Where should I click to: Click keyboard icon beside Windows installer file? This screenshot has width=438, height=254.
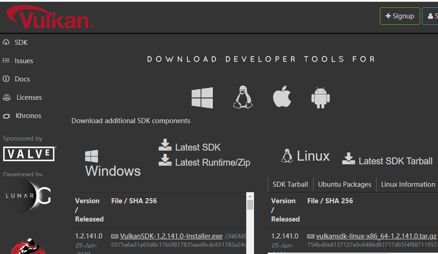114,237
